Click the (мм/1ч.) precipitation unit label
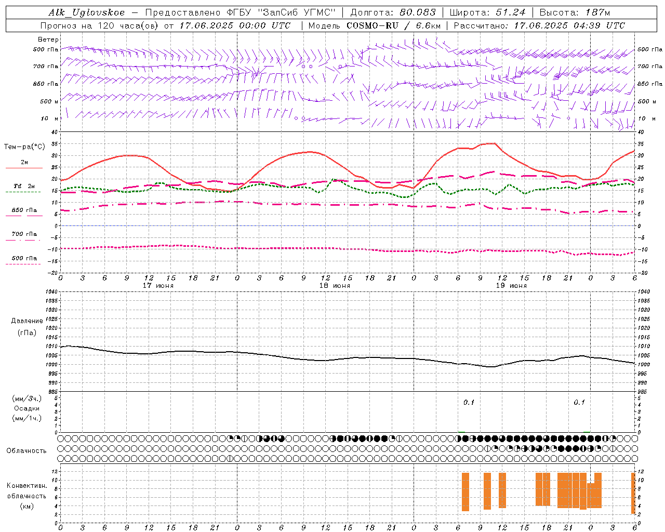 (x=27, y=418)
